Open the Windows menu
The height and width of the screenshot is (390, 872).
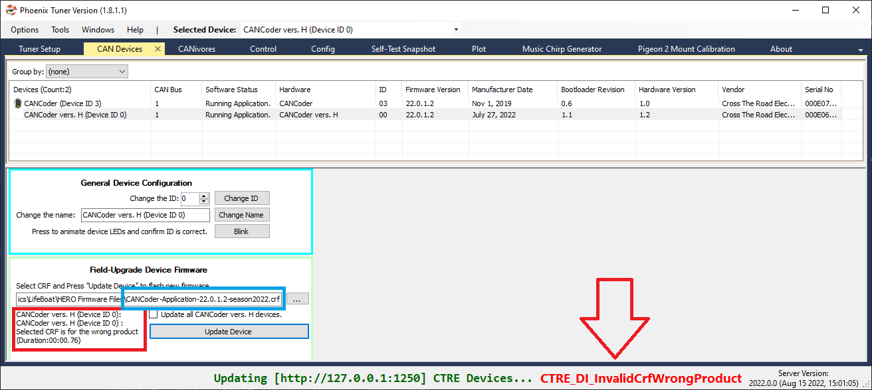click(98, 30)
